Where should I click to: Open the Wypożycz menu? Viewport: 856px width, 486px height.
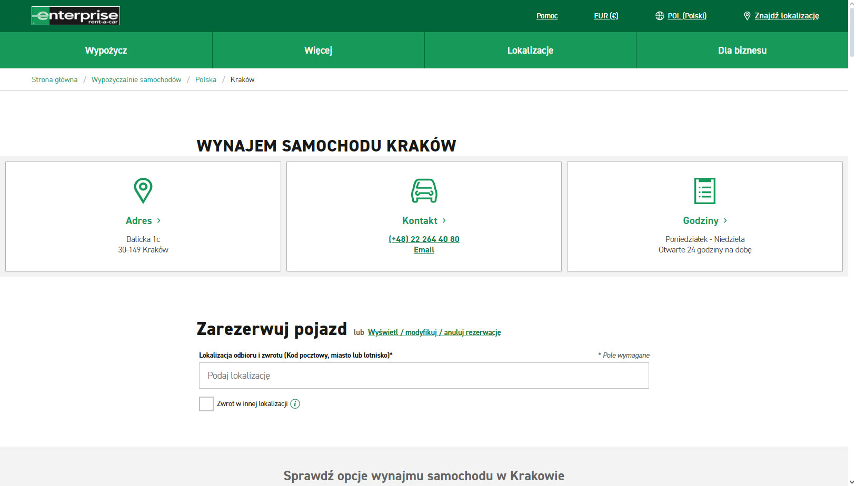[x=106, y=50]
